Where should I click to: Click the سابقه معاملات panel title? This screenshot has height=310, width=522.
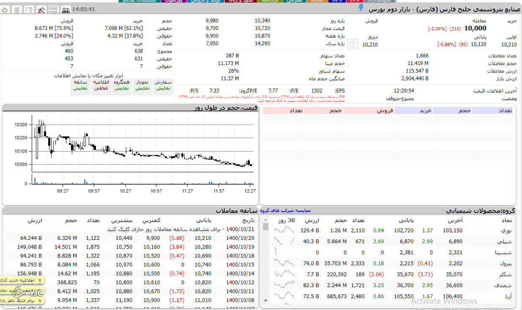pos(236,210)
